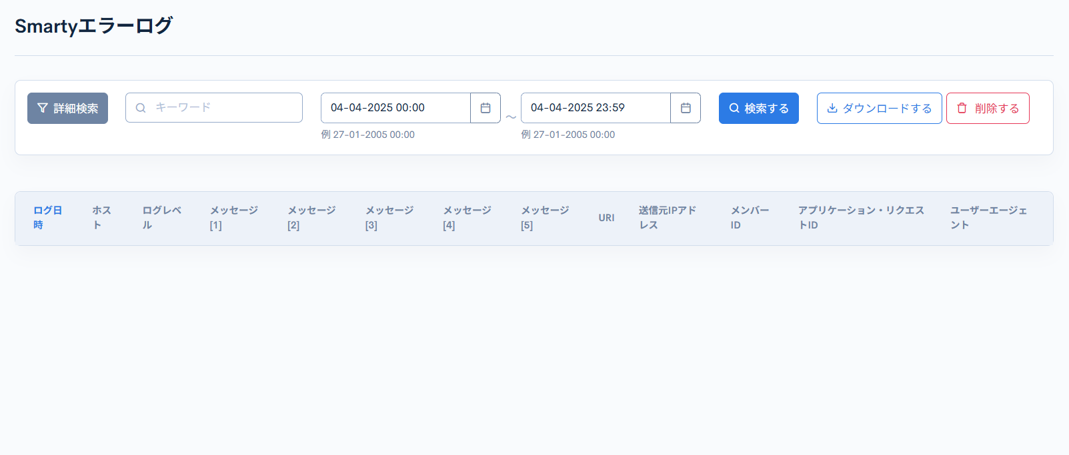Click the Smartyエラーログ page title
This screenshot has width=1069, height=455.
(x=93, y=26)
